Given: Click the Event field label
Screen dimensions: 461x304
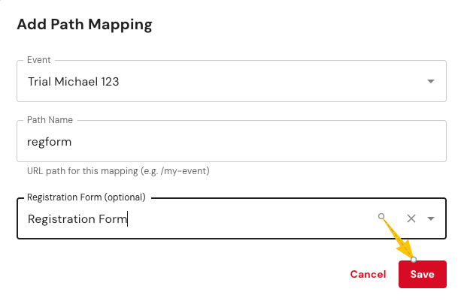Looking at the screenshot, I should coord(38,60).
